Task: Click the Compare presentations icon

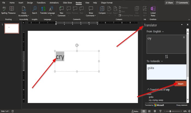Action: (x=102, y=10)
